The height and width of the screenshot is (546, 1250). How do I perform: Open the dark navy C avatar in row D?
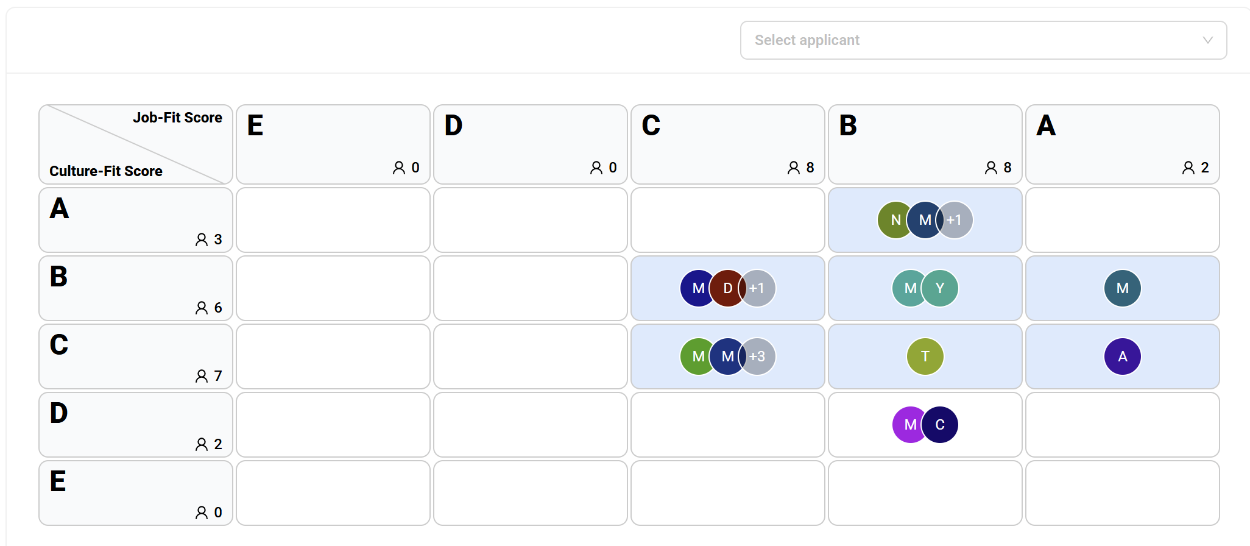pyautogui.click(x=940, y=425)
